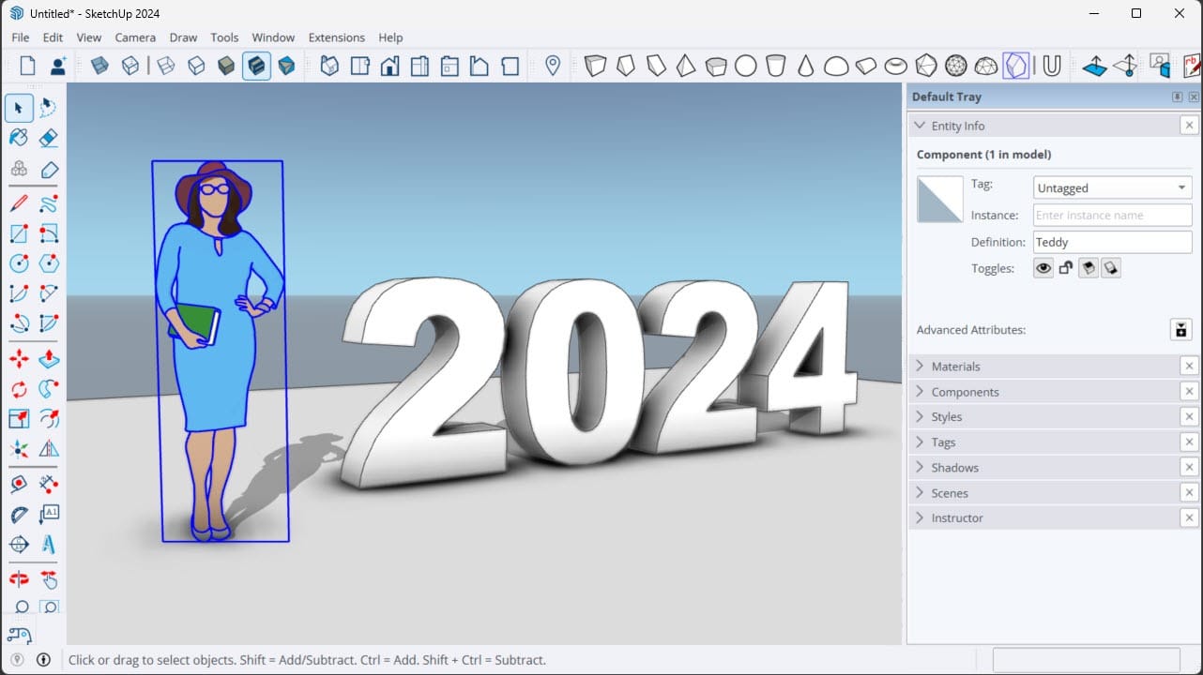Click the Instance name input field
Screen dimensions: 1203x675
click(x=1112, y=215)
